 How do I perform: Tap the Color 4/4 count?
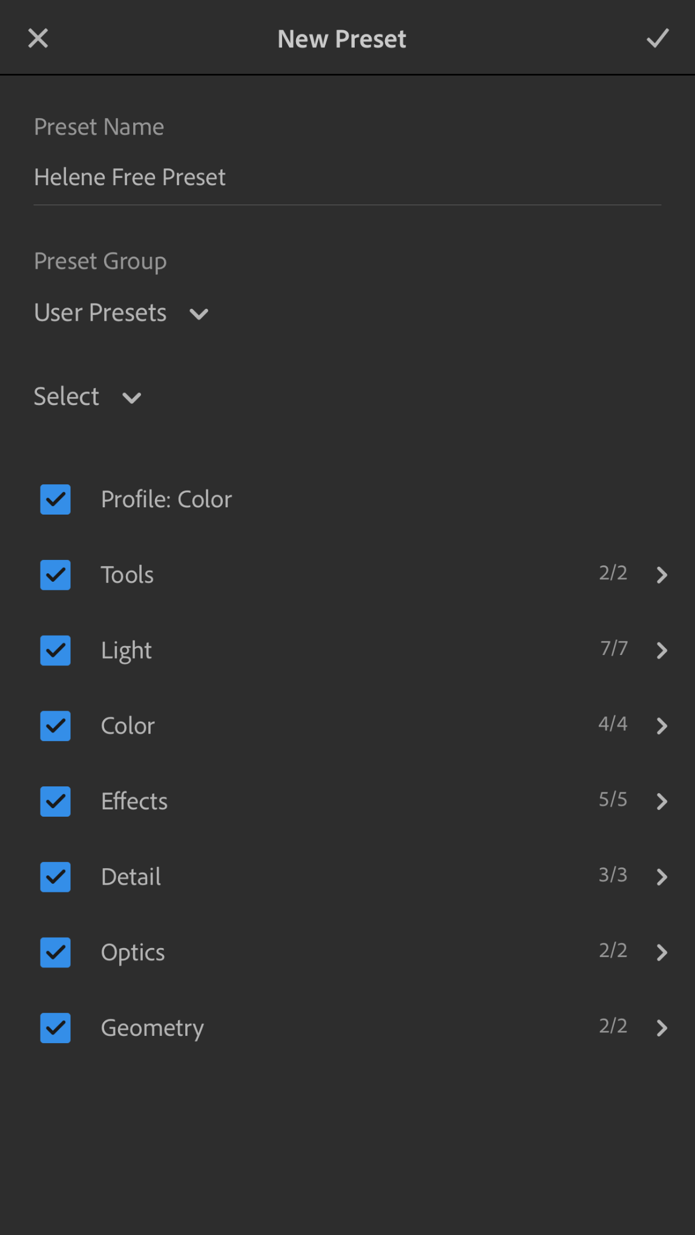pos(613,723)
